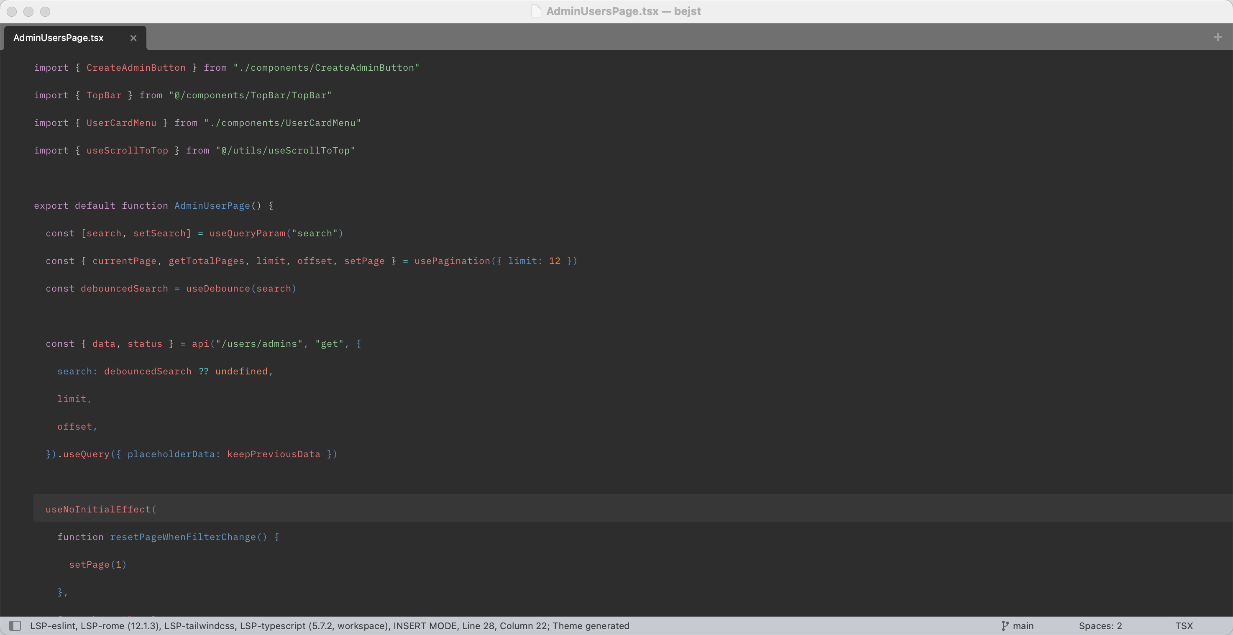Change syntax via TSX selector
The width and height of the screenshot is (1233, 635).
pos(1184,625)
